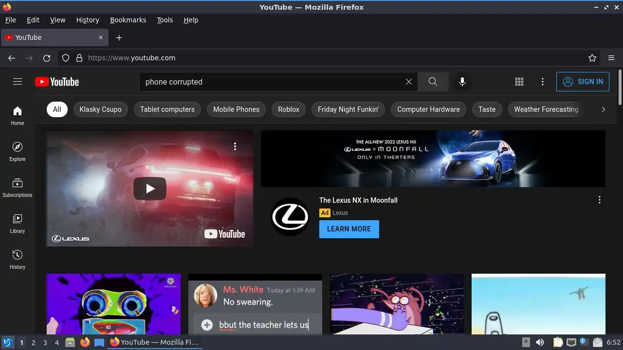Open The Lexus NX in Moonfall title

pos(358,200)
